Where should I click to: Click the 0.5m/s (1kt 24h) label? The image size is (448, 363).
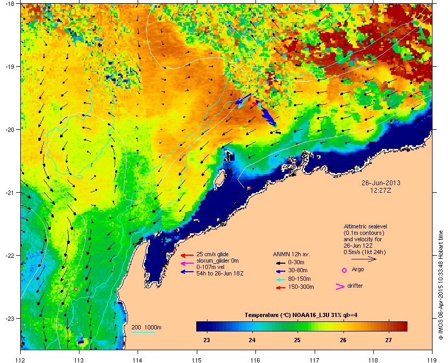[x=365, y=252]
